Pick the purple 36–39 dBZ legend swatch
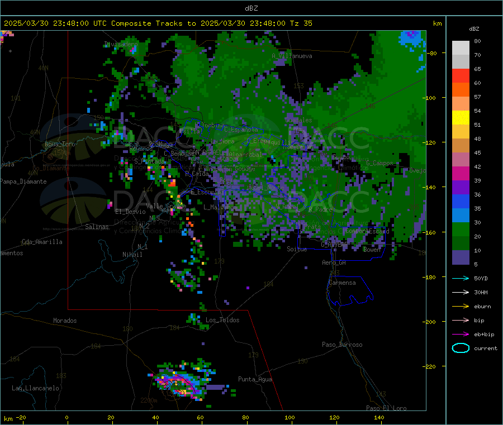This screenshot has width=503, height=425. click(x=461, y=188)
